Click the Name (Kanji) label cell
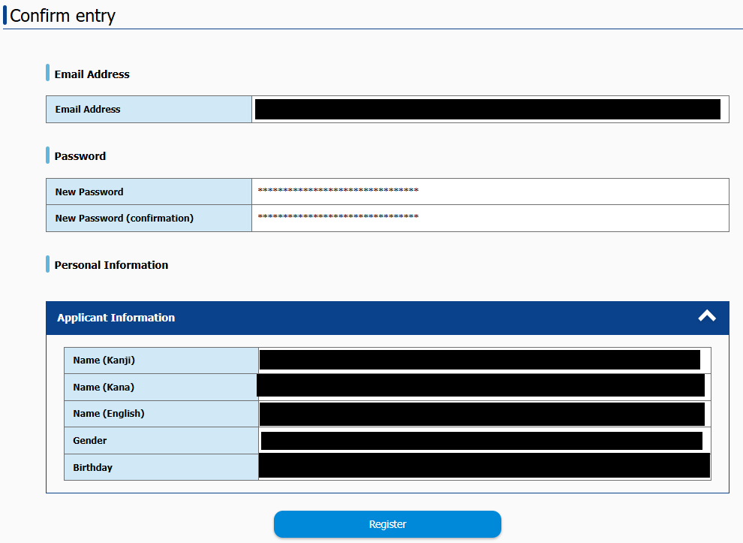Image resolution: width=743 pixels, height=543 pixels. (x=104, y=360)
